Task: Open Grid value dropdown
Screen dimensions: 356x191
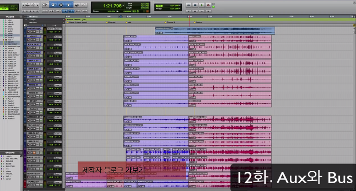Action: 180,6
